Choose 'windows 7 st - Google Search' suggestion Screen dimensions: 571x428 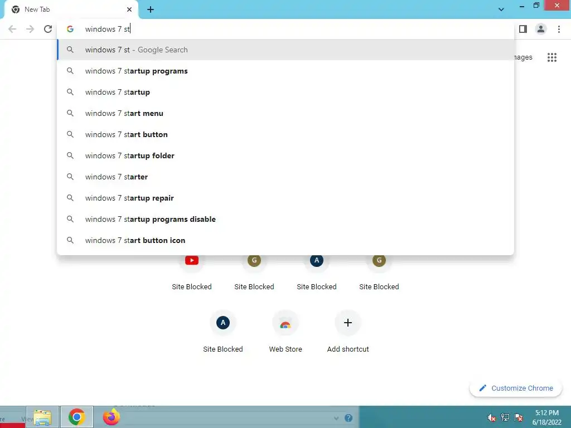coord(285,50)
